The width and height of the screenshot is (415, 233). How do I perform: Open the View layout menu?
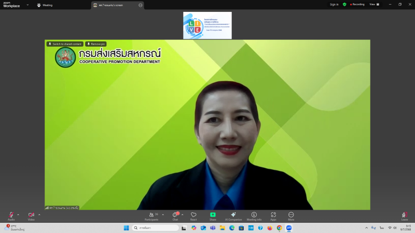pos(373,4)
